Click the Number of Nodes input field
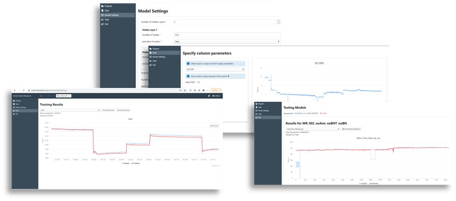 click(227, 35)
